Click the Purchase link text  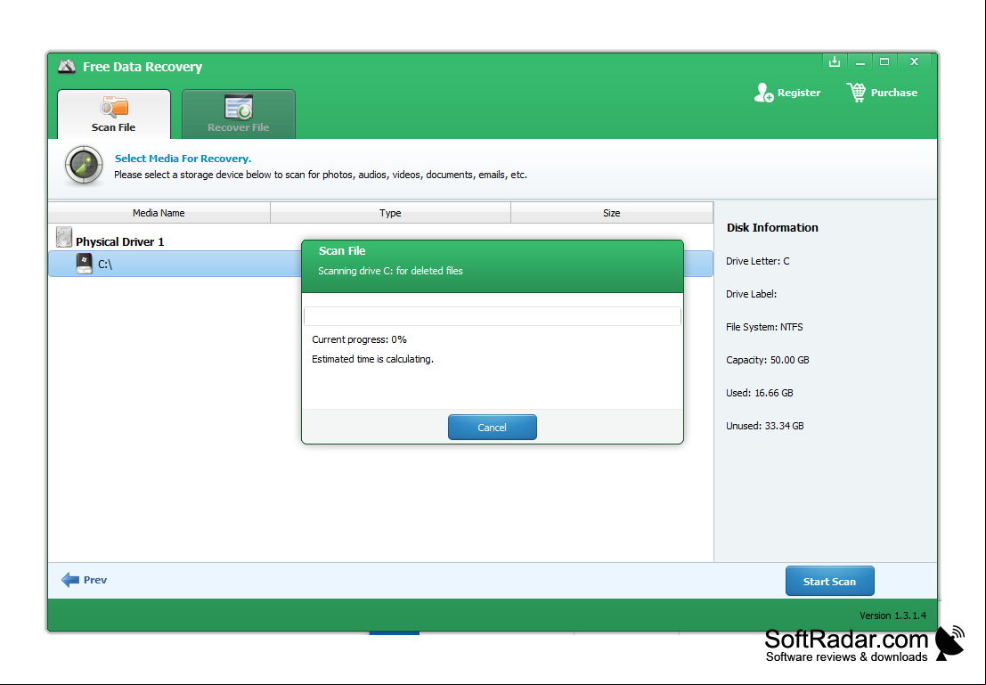(893, 93)
